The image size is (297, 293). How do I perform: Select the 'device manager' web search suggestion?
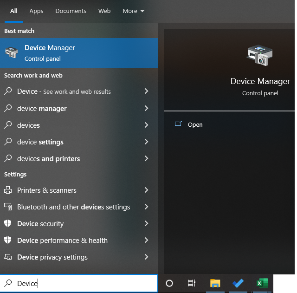[x=42, y=109]
